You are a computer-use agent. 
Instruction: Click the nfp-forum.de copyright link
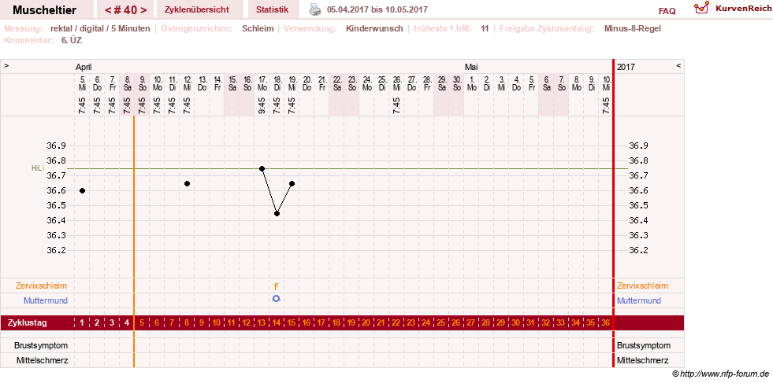click(720, 374)
